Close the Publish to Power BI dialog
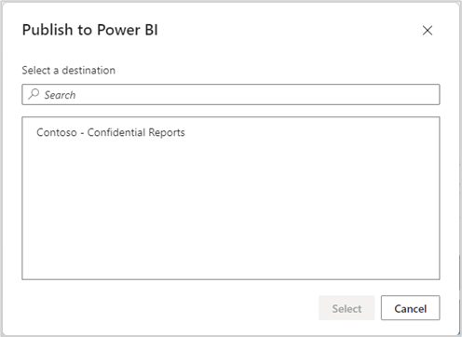Image resolution: width=462 pixels, height=337 pixels. 428,31
